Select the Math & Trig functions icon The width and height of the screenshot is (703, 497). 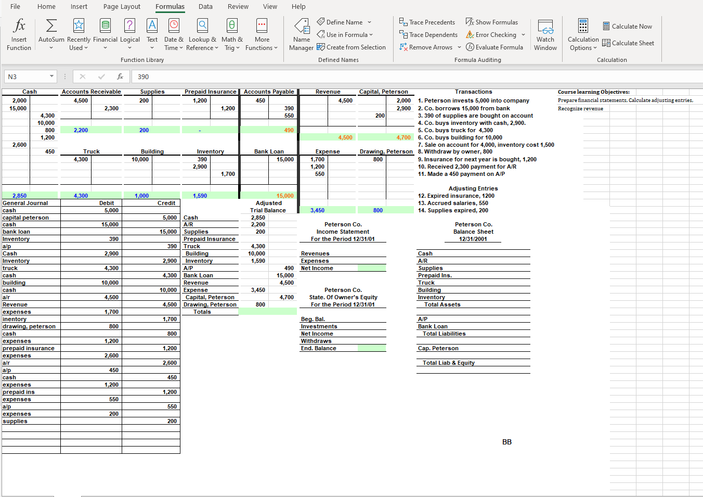[x=232, y=34]
